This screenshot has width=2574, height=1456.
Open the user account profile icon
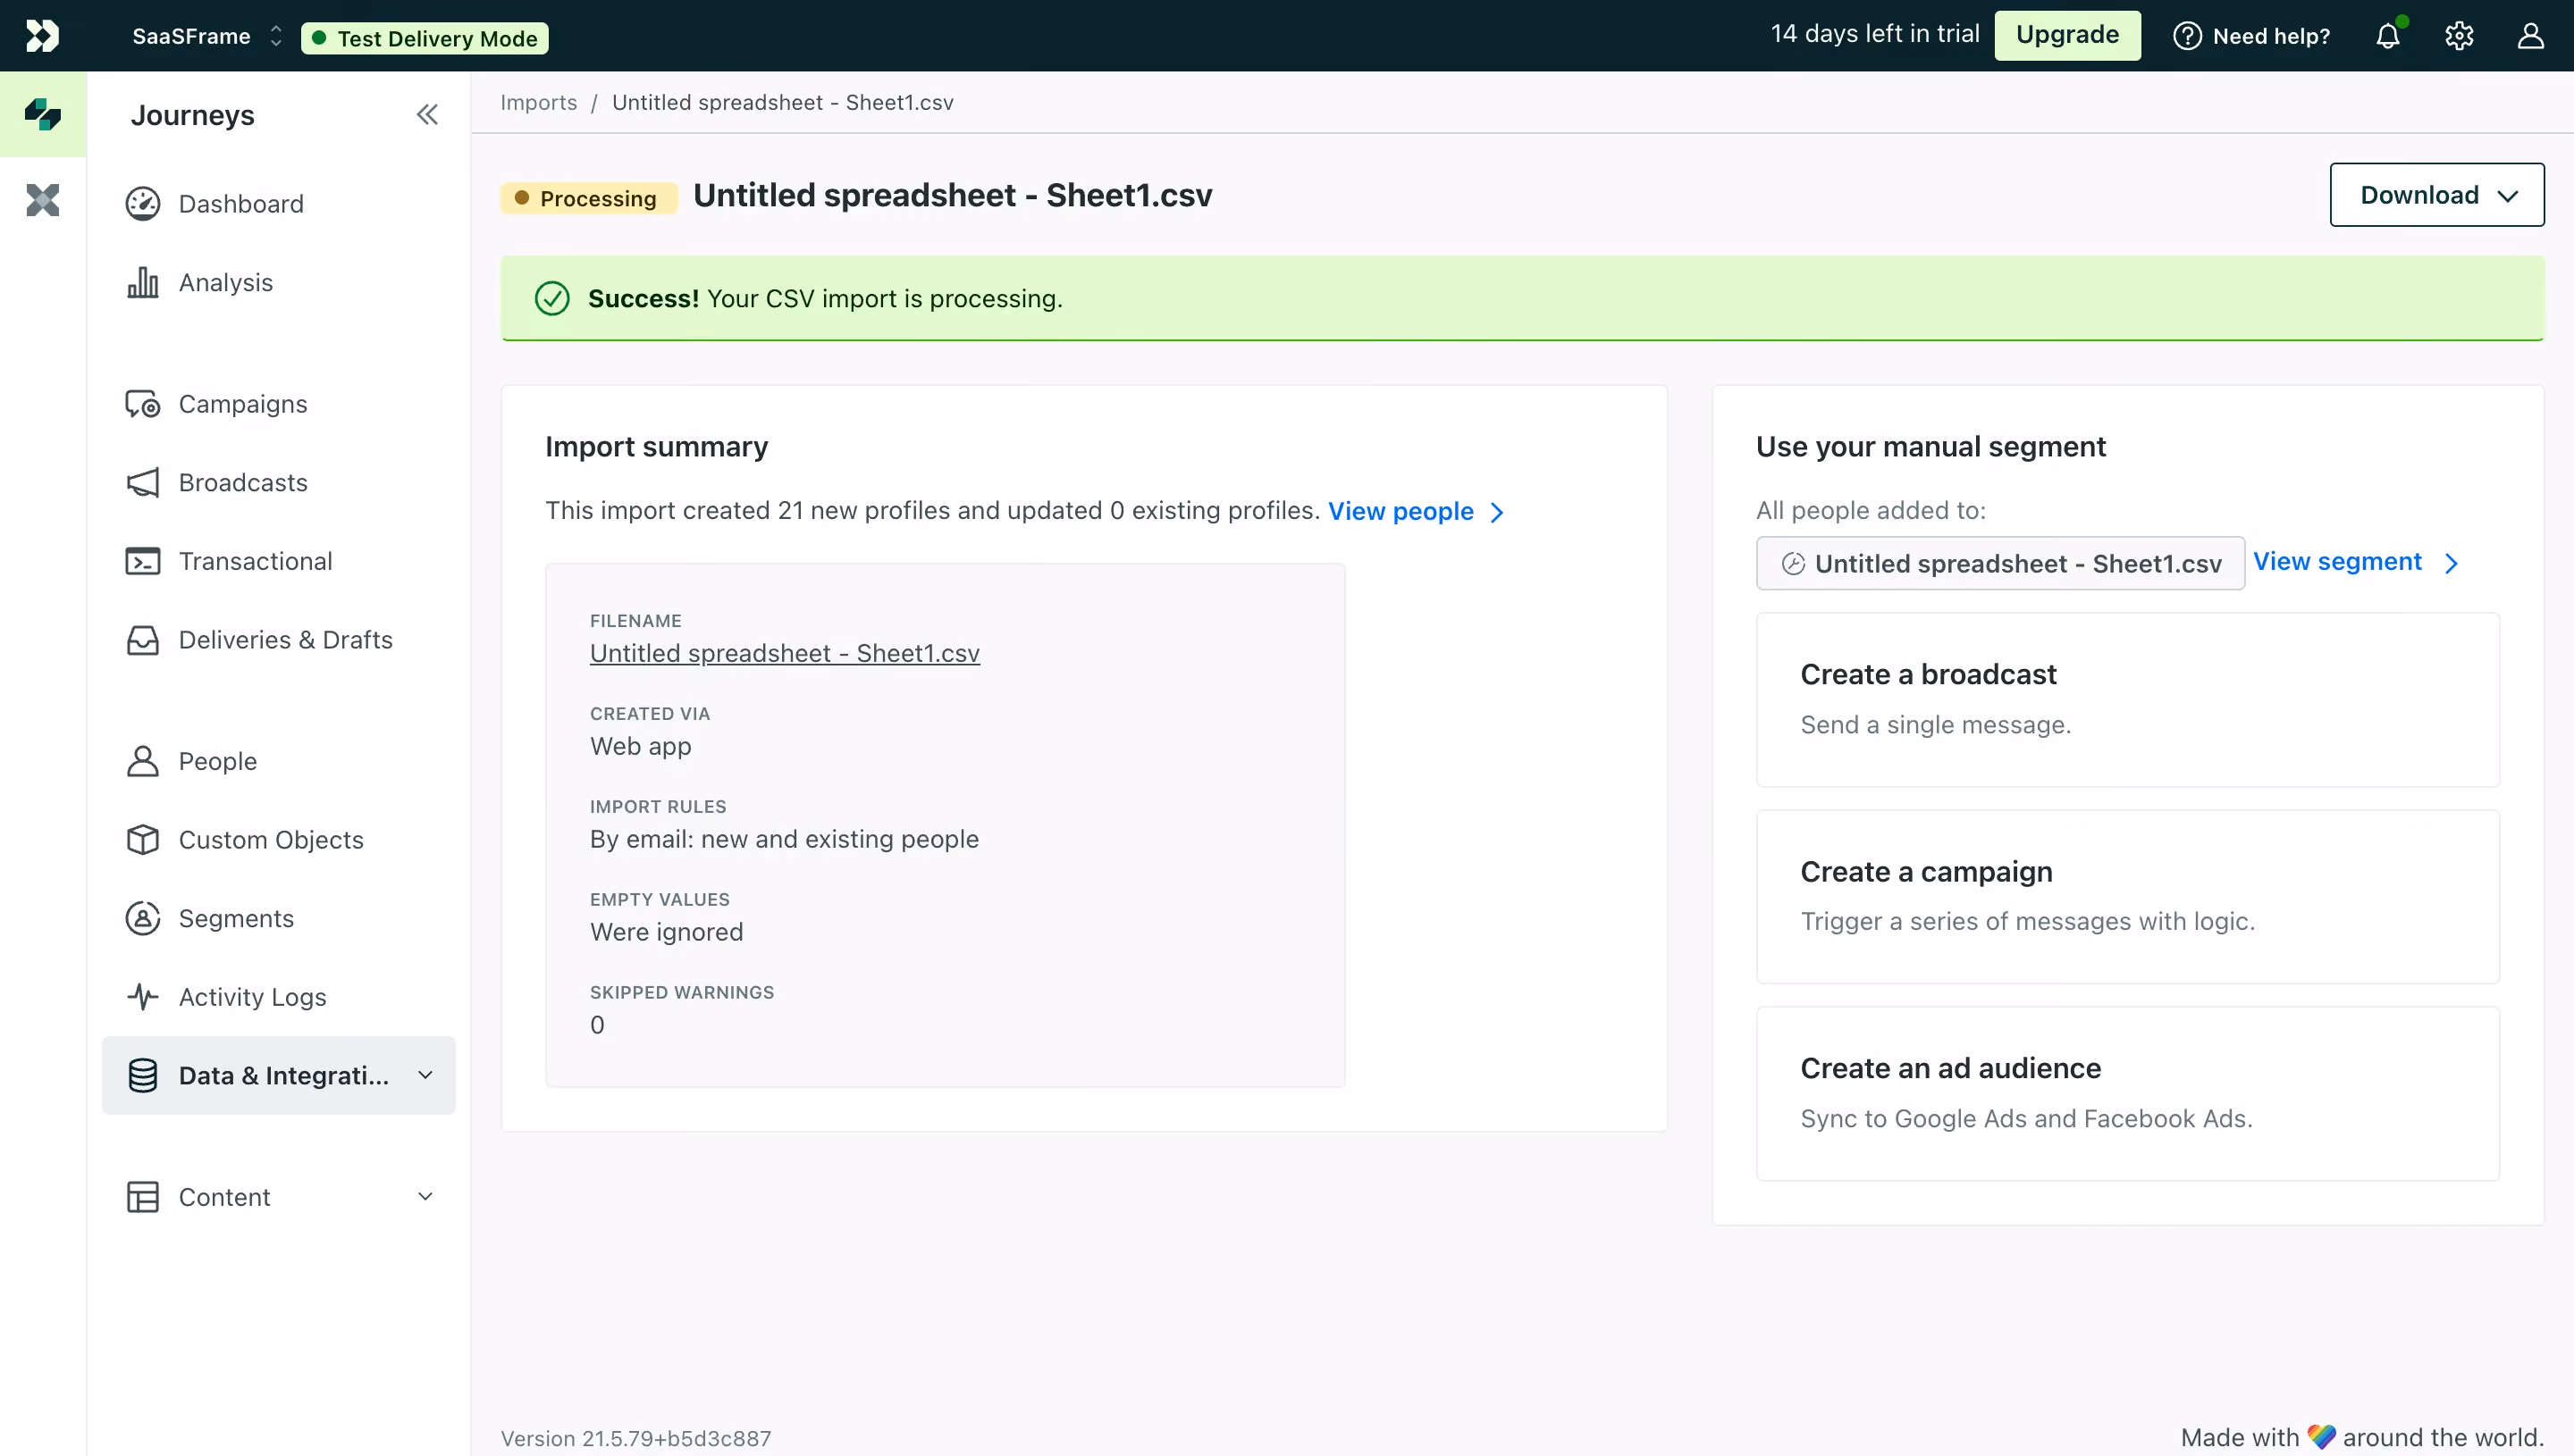(x=2531, y=36)
